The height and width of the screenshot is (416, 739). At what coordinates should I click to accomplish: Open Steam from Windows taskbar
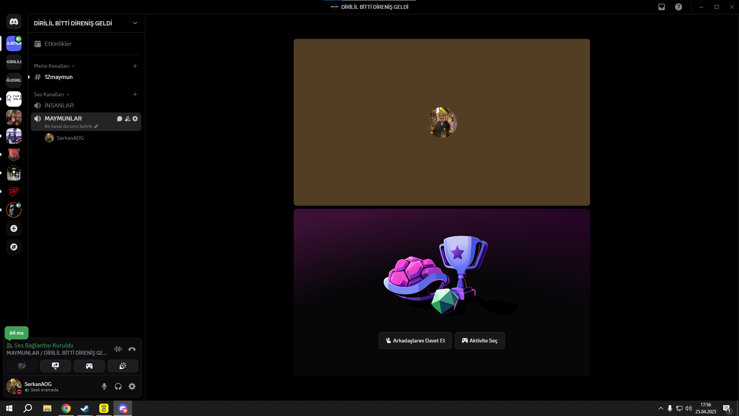pos(85,408)
